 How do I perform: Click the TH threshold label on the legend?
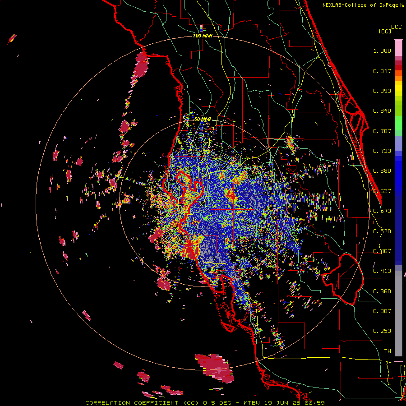point(388,351)
